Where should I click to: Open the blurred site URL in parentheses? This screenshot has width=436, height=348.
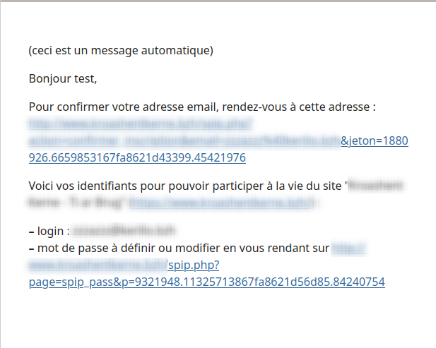click(x=220, y=203)
